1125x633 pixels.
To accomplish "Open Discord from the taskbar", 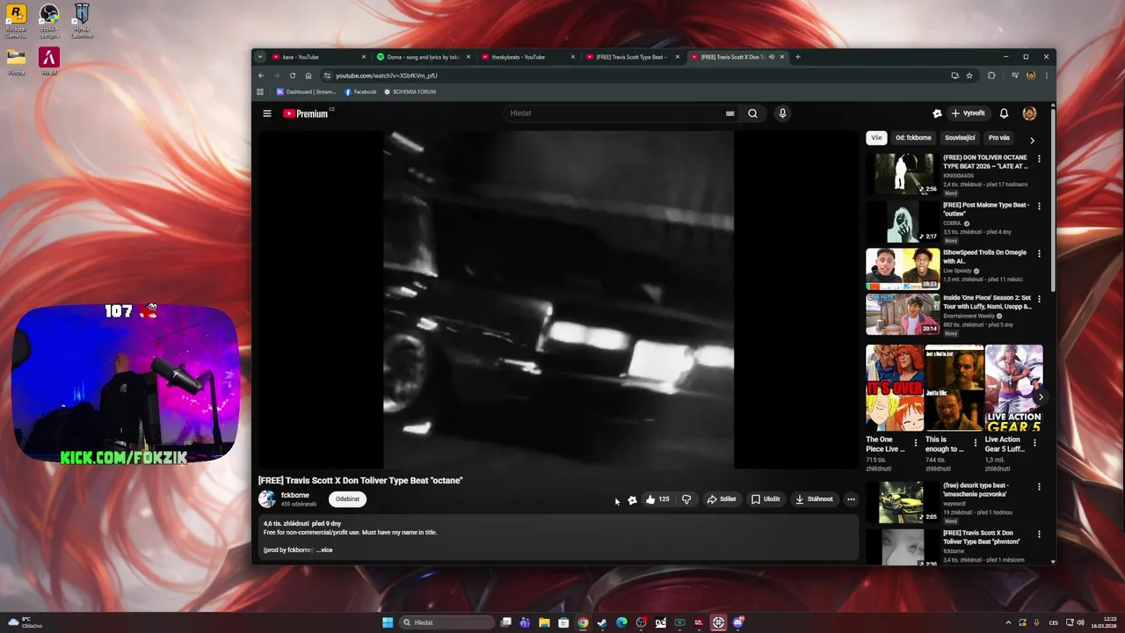I will [x=738, y=622].
